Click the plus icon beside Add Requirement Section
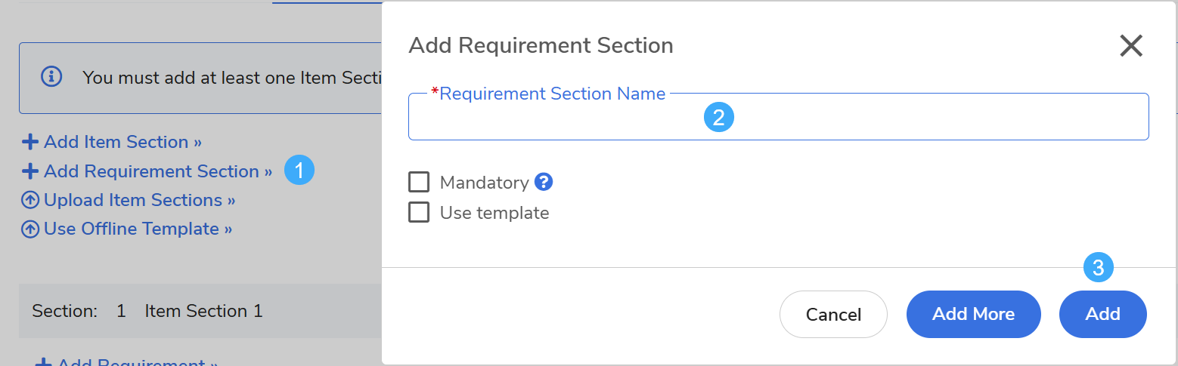1178x366 pixels. 30,171
